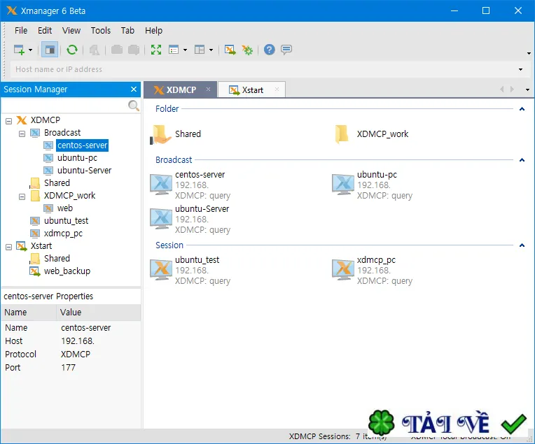Click the Port value 177 in Properties
Image resolution: width=535 pixels, height=444 pixels.
[68, 368]
